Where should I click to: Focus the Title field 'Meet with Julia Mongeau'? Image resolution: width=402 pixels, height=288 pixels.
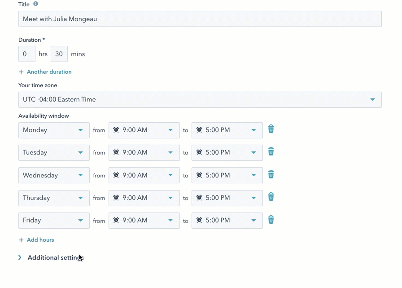[x=200, y=19]
